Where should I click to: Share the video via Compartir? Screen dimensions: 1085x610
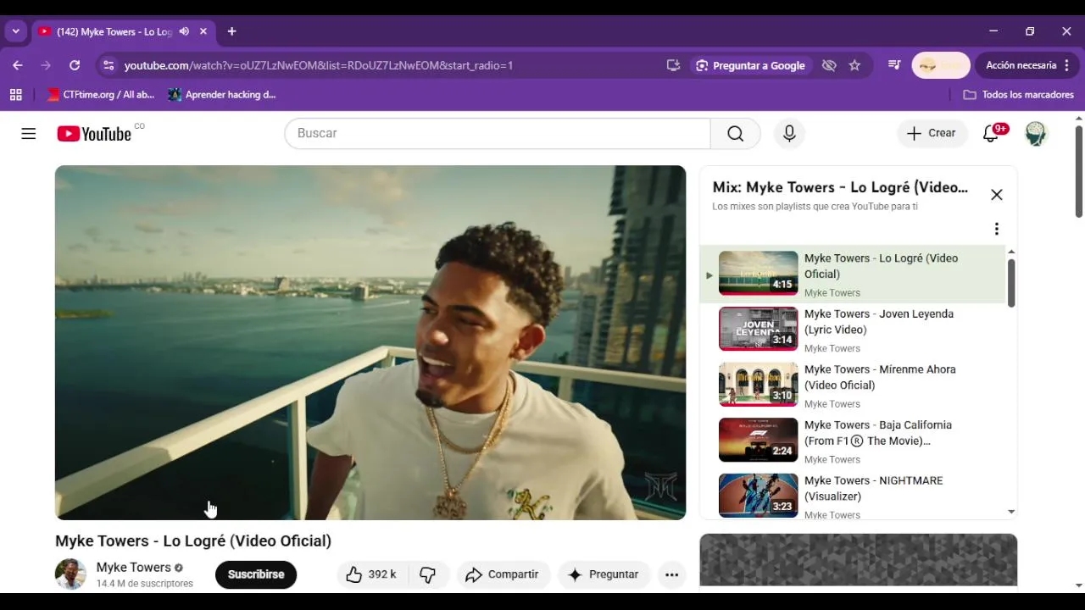point(503,574)
